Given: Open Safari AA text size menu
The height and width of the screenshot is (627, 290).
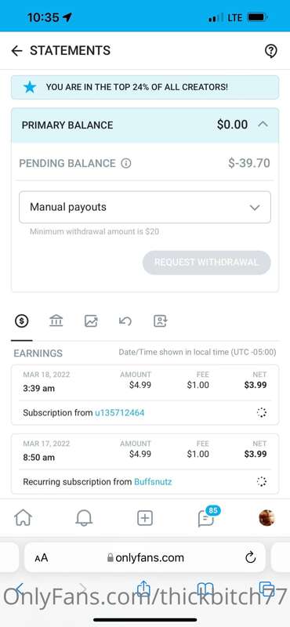Looking at the screenshot, I should click(x=42, y=557).
